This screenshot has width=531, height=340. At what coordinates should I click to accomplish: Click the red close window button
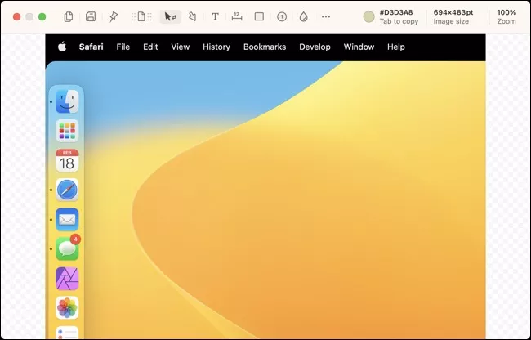(16, 16)
